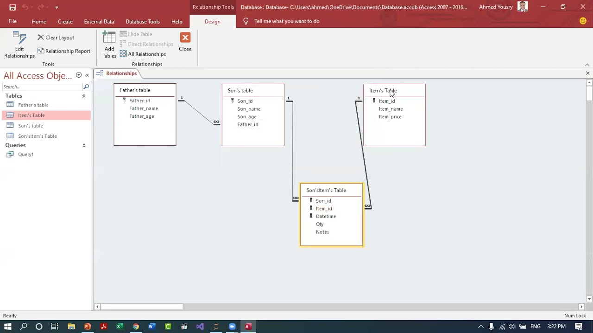Image resolution: width=593 pixels, height=333 pixels.
Task: Open File Explorer from taskbar
Action: [x=71, y=327]
